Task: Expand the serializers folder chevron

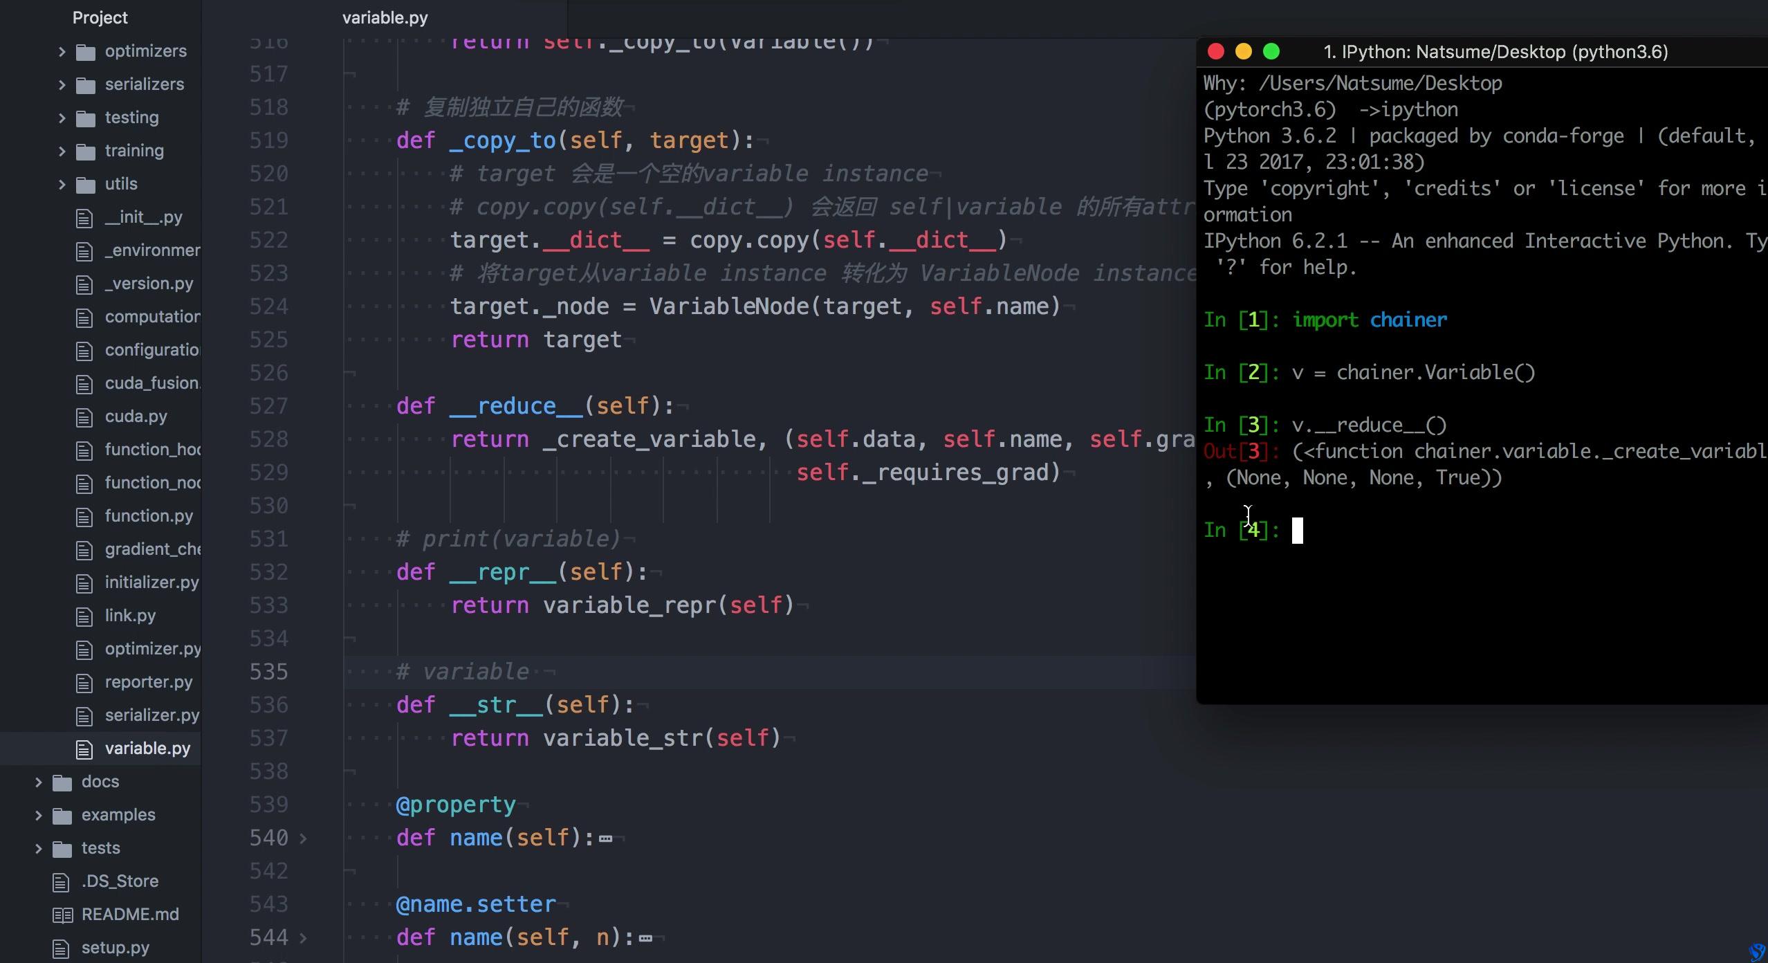Action: point(62,84)
